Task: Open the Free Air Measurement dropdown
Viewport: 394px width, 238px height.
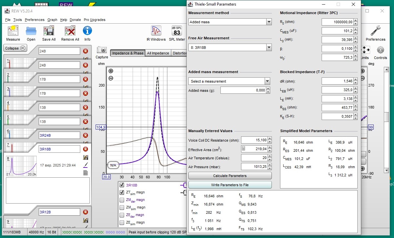Action: (x=269, y=48)
